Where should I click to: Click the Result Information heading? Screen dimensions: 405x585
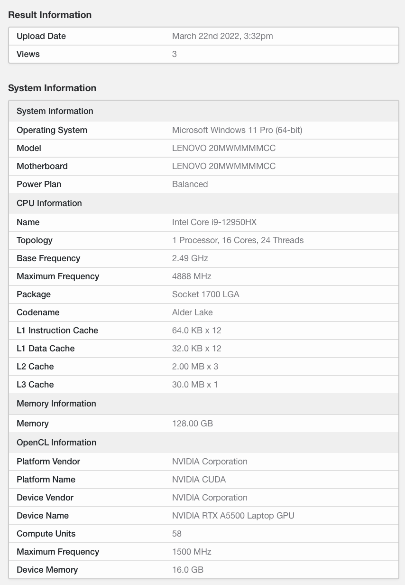tap(50, 15)
